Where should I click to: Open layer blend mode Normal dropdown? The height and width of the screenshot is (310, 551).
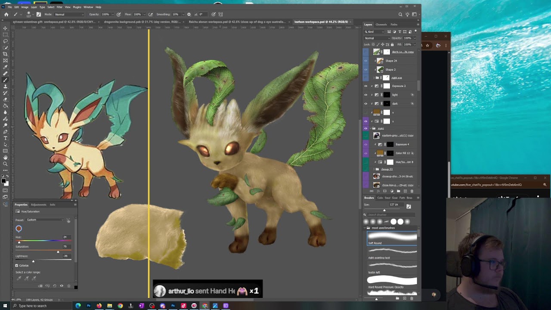pyautogui.click(x=377, y=38)
